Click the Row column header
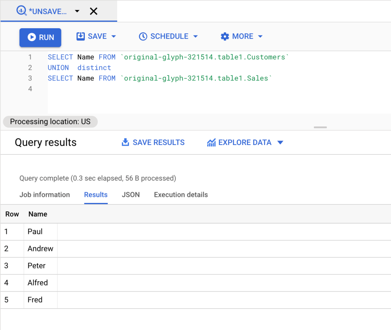Image resolution: width=391 pixels, height=330 pixels. pyautogui.click(x=12, y=214)
